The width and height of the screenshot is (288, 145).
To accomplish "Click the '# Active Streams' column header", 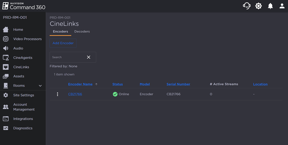I will tap(224, 84).
